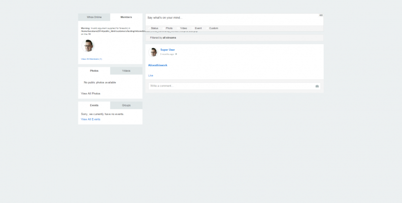Select the Members tab
Viewport: 402px width, 203px height.
(x=126, y=17)
